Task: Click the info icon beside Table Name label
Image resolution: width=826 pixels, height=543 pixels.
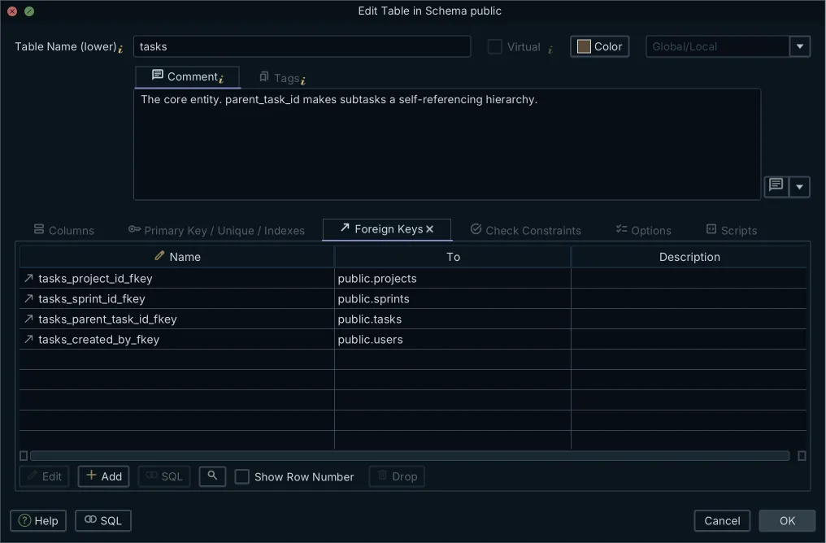Action: point(120,49)
